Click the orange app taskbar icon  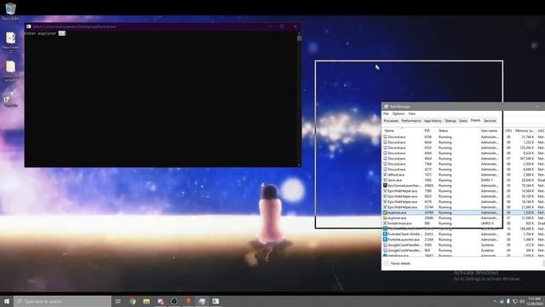(188, 301)
